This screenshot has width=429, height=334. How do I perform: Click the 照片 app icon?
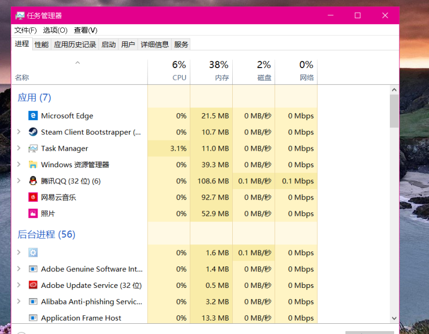[33, 213]
